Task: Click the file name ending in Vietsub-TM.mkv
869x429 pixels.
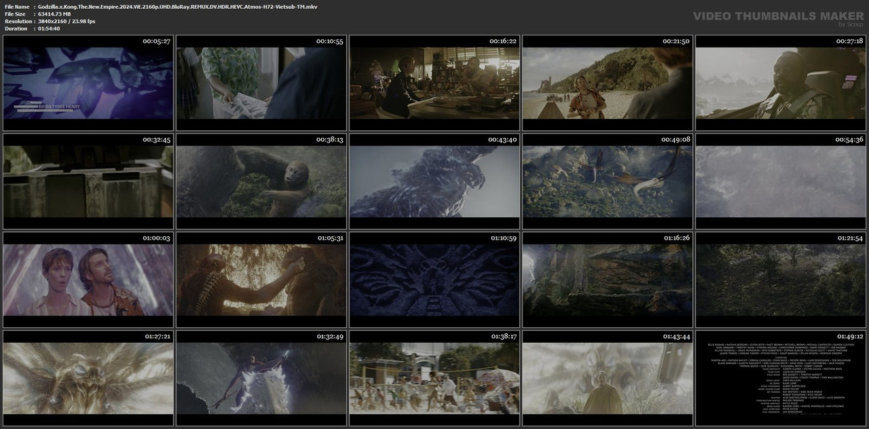Action: click(x=178, y=6)
